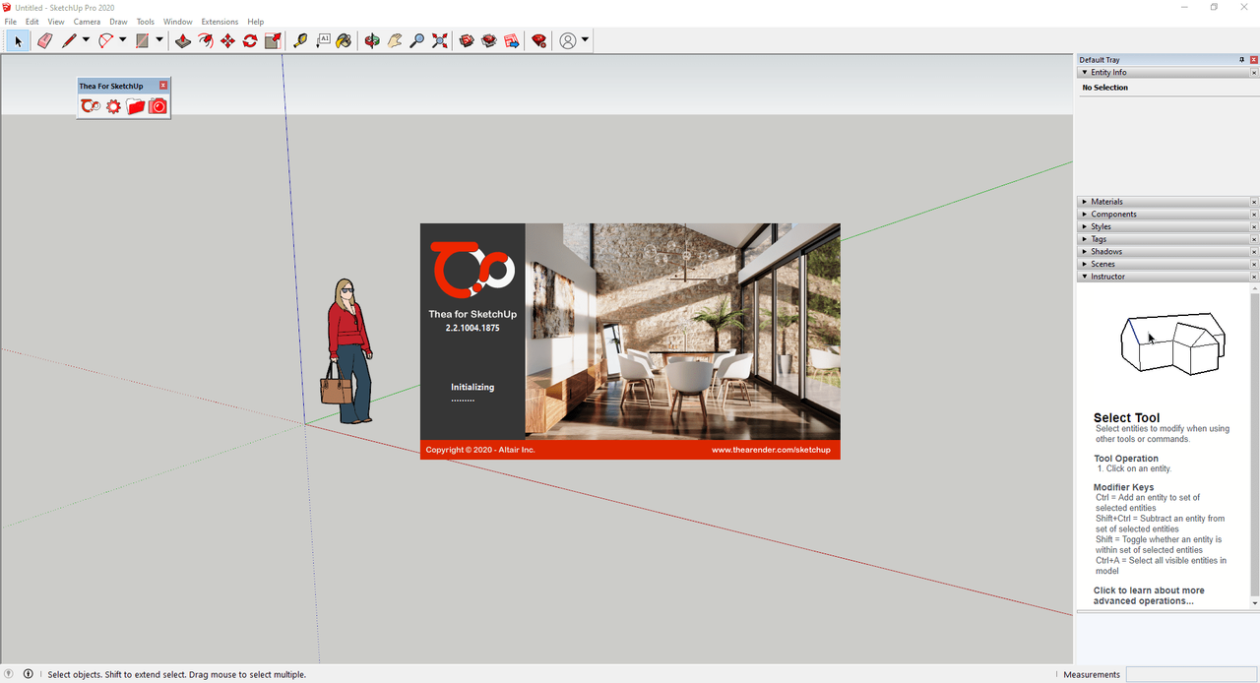Viewport: 1260px width, 683px height.
Task: Click www.thearender.com/sketchup link on splash
Action: pos(771,450)
